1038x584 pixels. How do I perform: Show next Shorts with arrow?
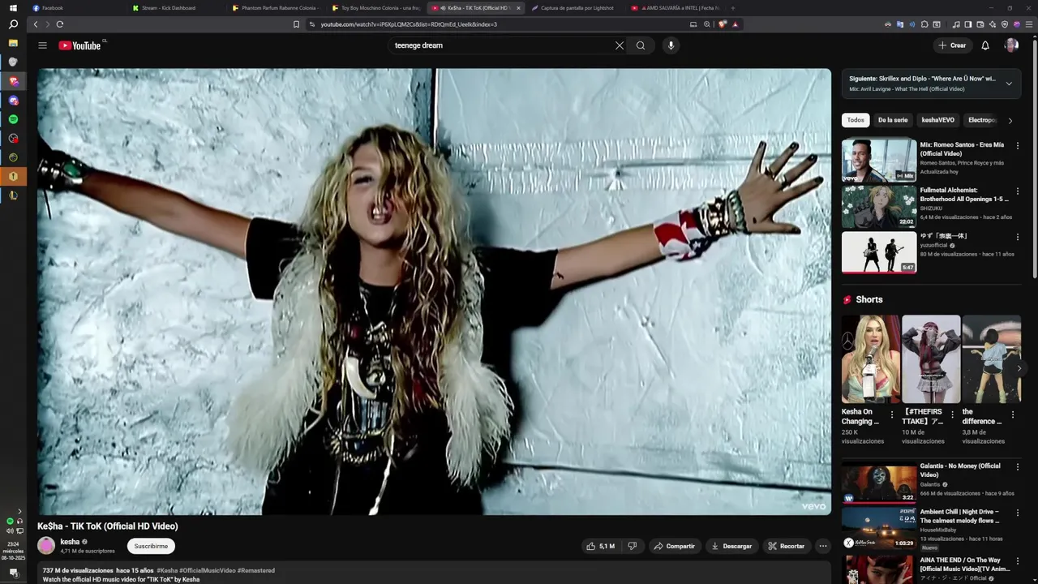pyautogui.click(x=1019, y=368)
